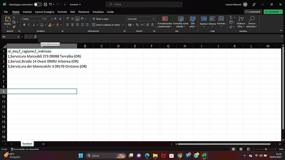
Task: Toggle page break preview in status bar
Action: (248, 149)
